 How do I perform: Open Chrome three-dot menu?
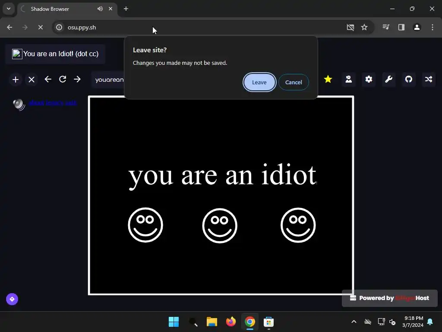433,27
